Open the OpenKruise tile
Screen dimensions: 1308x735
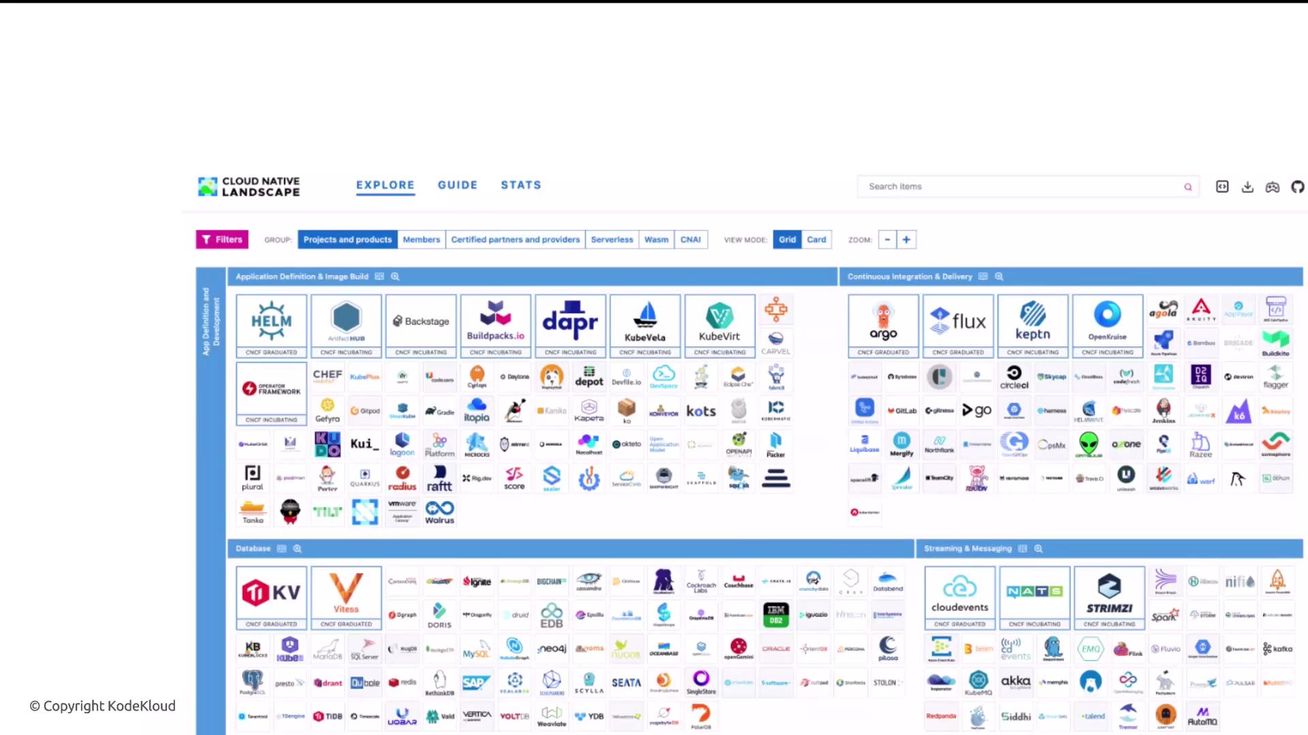(x=1108, y=326)
